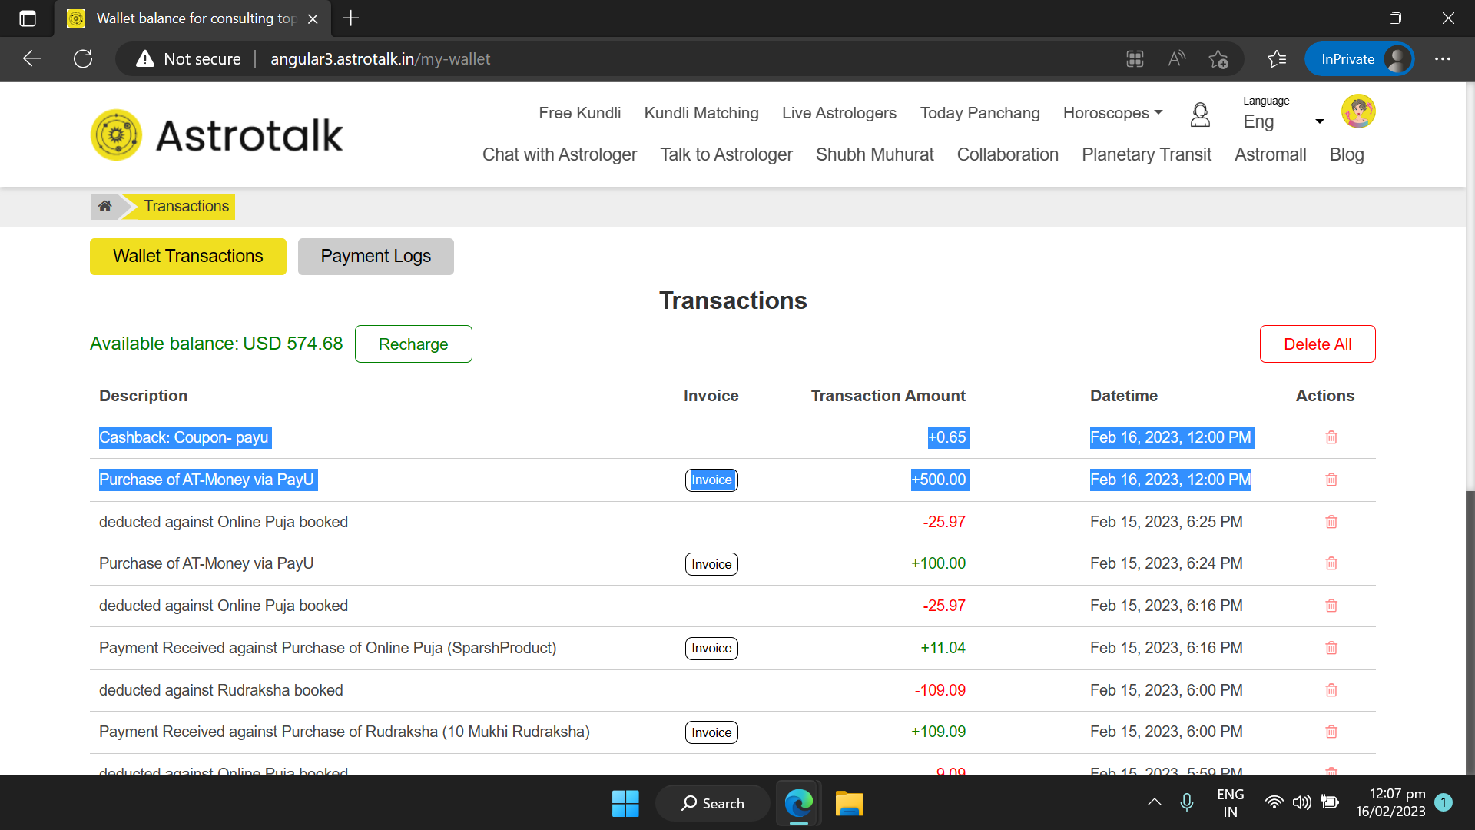The height and width of the screenshot is (830, 1475).
Task: Click the browser address bar URL
Action: point(380,59)
